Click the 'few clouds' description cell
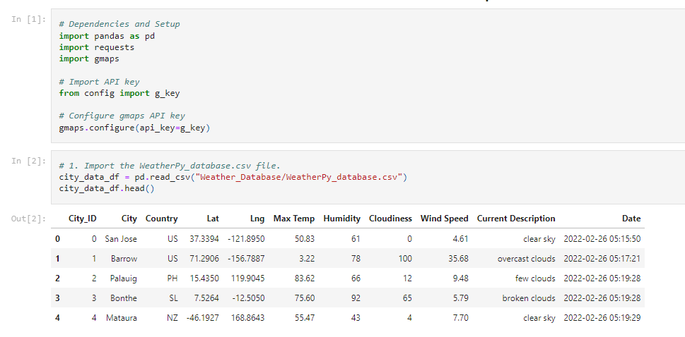685x337 pixels. (x=535, y=278)
